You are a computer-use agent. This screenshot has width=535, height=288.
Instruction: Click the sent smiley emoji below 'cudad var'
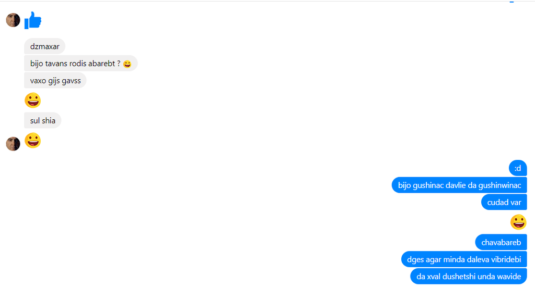pos(518,222)
